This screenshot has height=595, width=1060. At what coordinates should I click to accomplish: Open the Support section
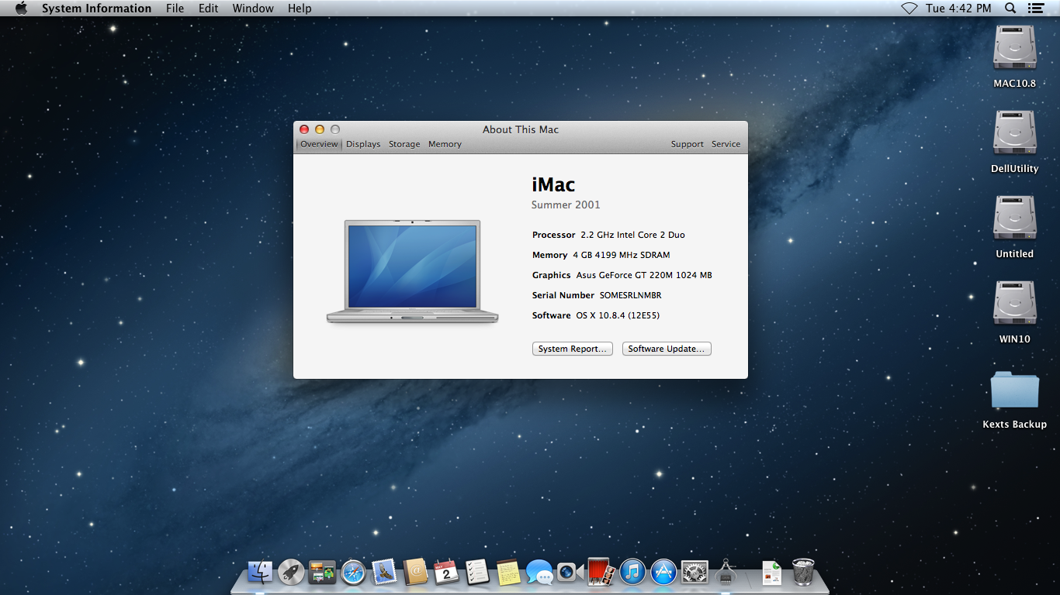click(x=688, y=144)
